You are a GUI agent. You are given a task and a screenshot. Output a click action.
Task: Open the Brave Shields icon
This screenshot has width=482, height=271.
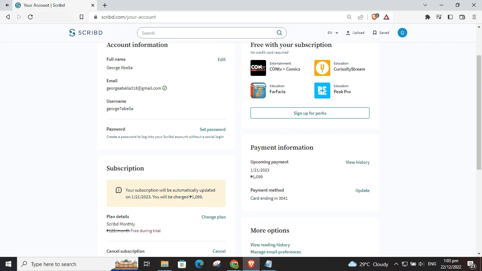tap(375, 17)
